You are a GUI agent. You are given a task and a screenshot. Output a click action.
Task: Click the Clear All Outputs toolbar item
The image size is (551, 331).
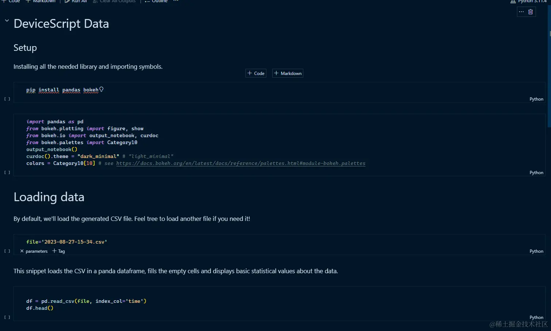click(x=114, y=1)
